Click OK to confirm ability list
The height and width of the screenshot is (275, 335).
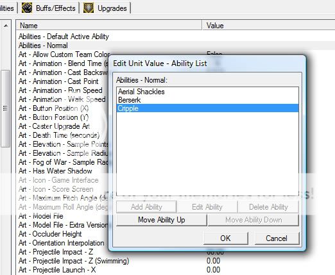coord(226,238)
